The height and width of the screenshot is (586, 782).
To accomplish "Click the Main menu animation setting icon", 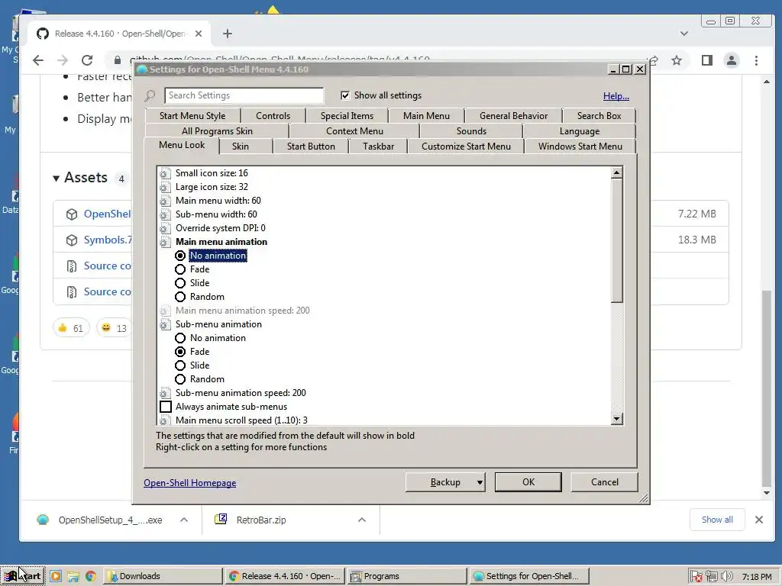I will point(165,242).
